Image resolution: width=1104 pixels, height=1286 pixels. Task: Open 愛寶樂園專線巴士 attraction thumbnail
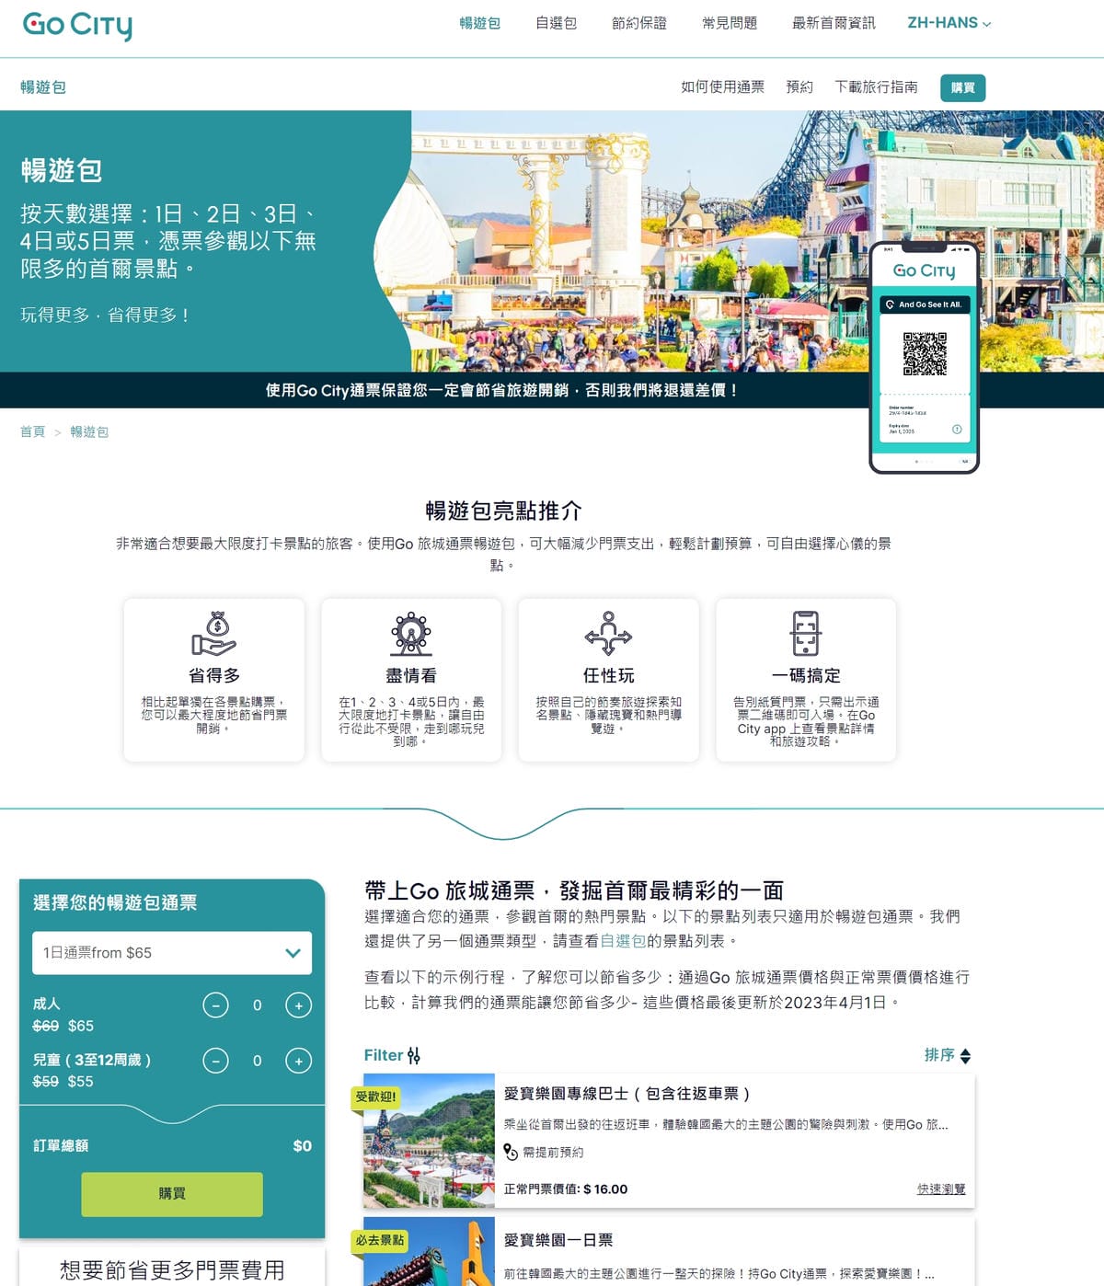tap(429, 1141)
